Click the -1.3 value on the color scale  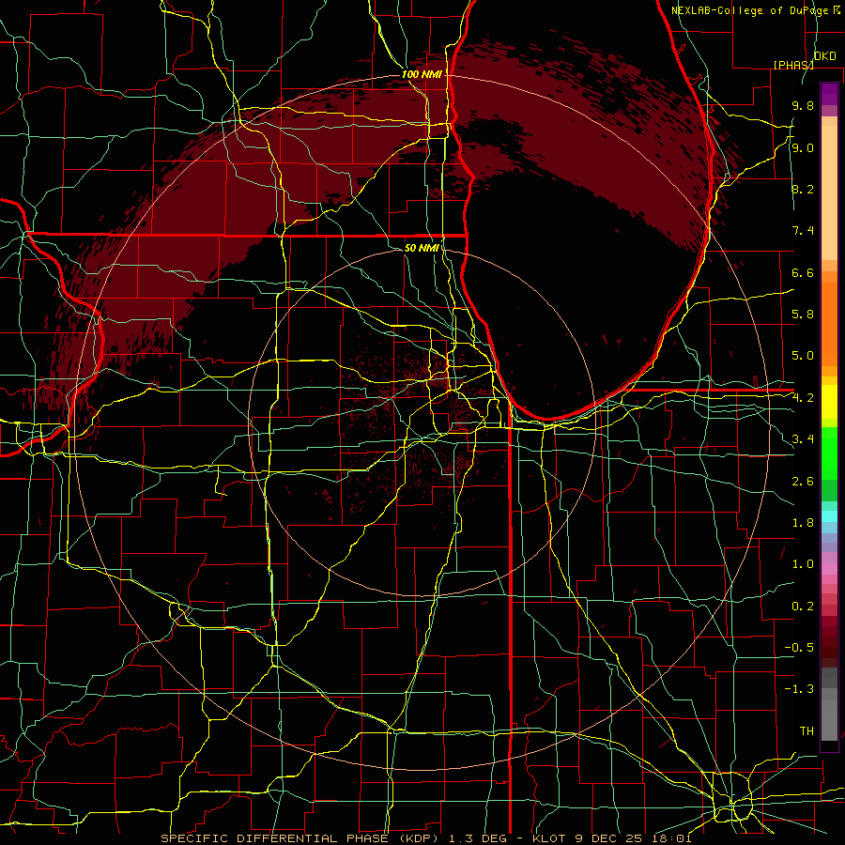799,689
